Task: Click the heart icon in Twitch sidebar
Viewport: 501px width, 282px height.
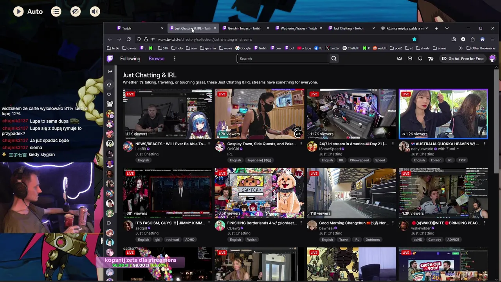Action: (x=109, y=94)
